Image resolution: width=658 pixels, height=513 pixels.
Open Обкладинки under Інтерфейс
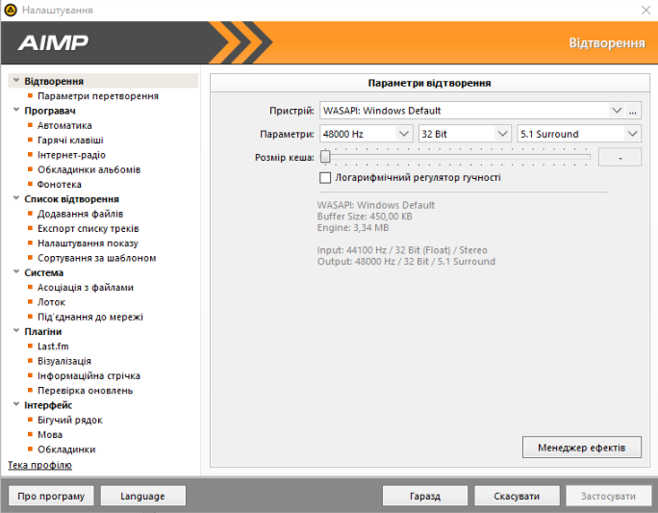(66, 449)
